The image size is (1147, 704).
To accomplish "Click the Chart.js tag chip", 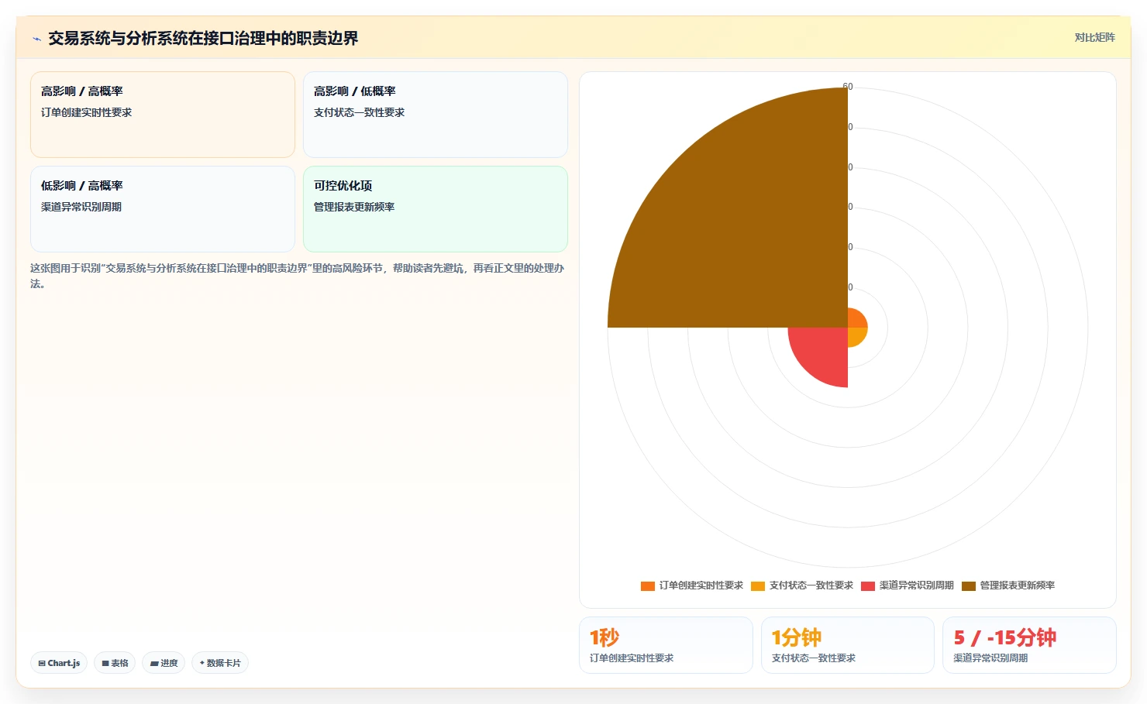I will coord(59,663).
